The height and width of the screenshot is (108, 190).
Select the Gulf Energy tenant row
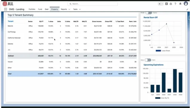72,32
